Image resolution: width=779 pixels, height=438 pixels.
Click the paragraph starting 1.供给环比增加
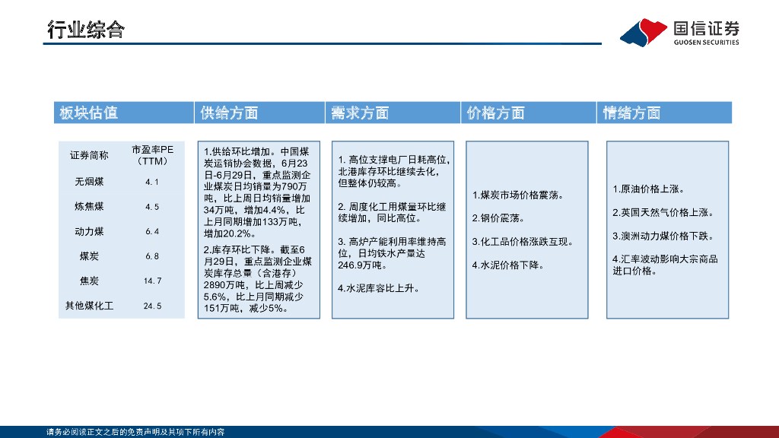click(257, 192)
